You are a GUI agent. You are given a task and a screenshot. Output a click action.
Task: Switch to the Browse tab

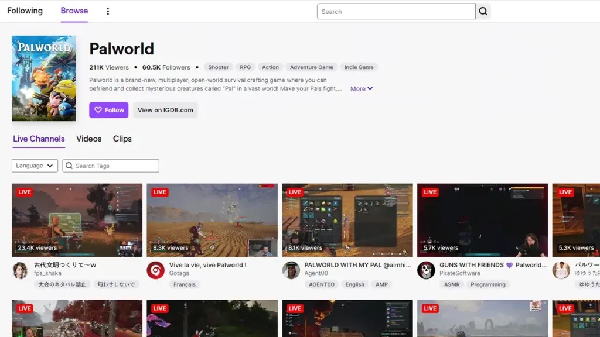(74, 11)
